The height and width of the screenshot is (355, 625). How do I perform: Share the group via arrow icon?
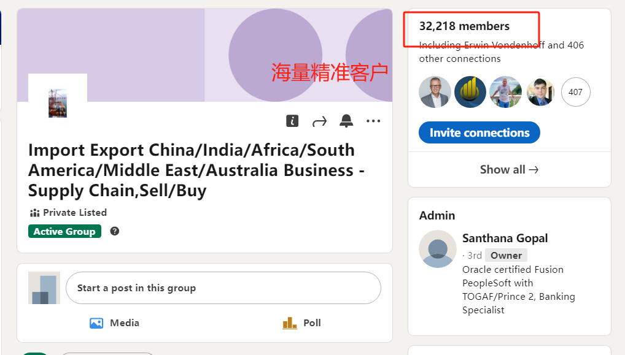click(x=319, y=121)
